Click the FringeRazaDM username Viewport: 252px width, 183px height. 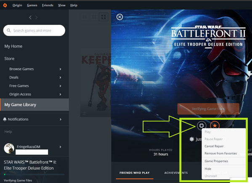pyautogui.click(x=29, y=147)
